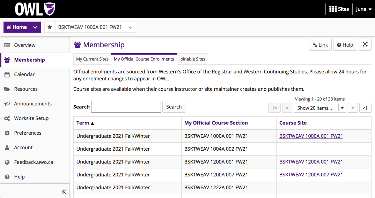Click the OWL logo
The height and width of the screenshot is (198, 375).
coord(35,9)
